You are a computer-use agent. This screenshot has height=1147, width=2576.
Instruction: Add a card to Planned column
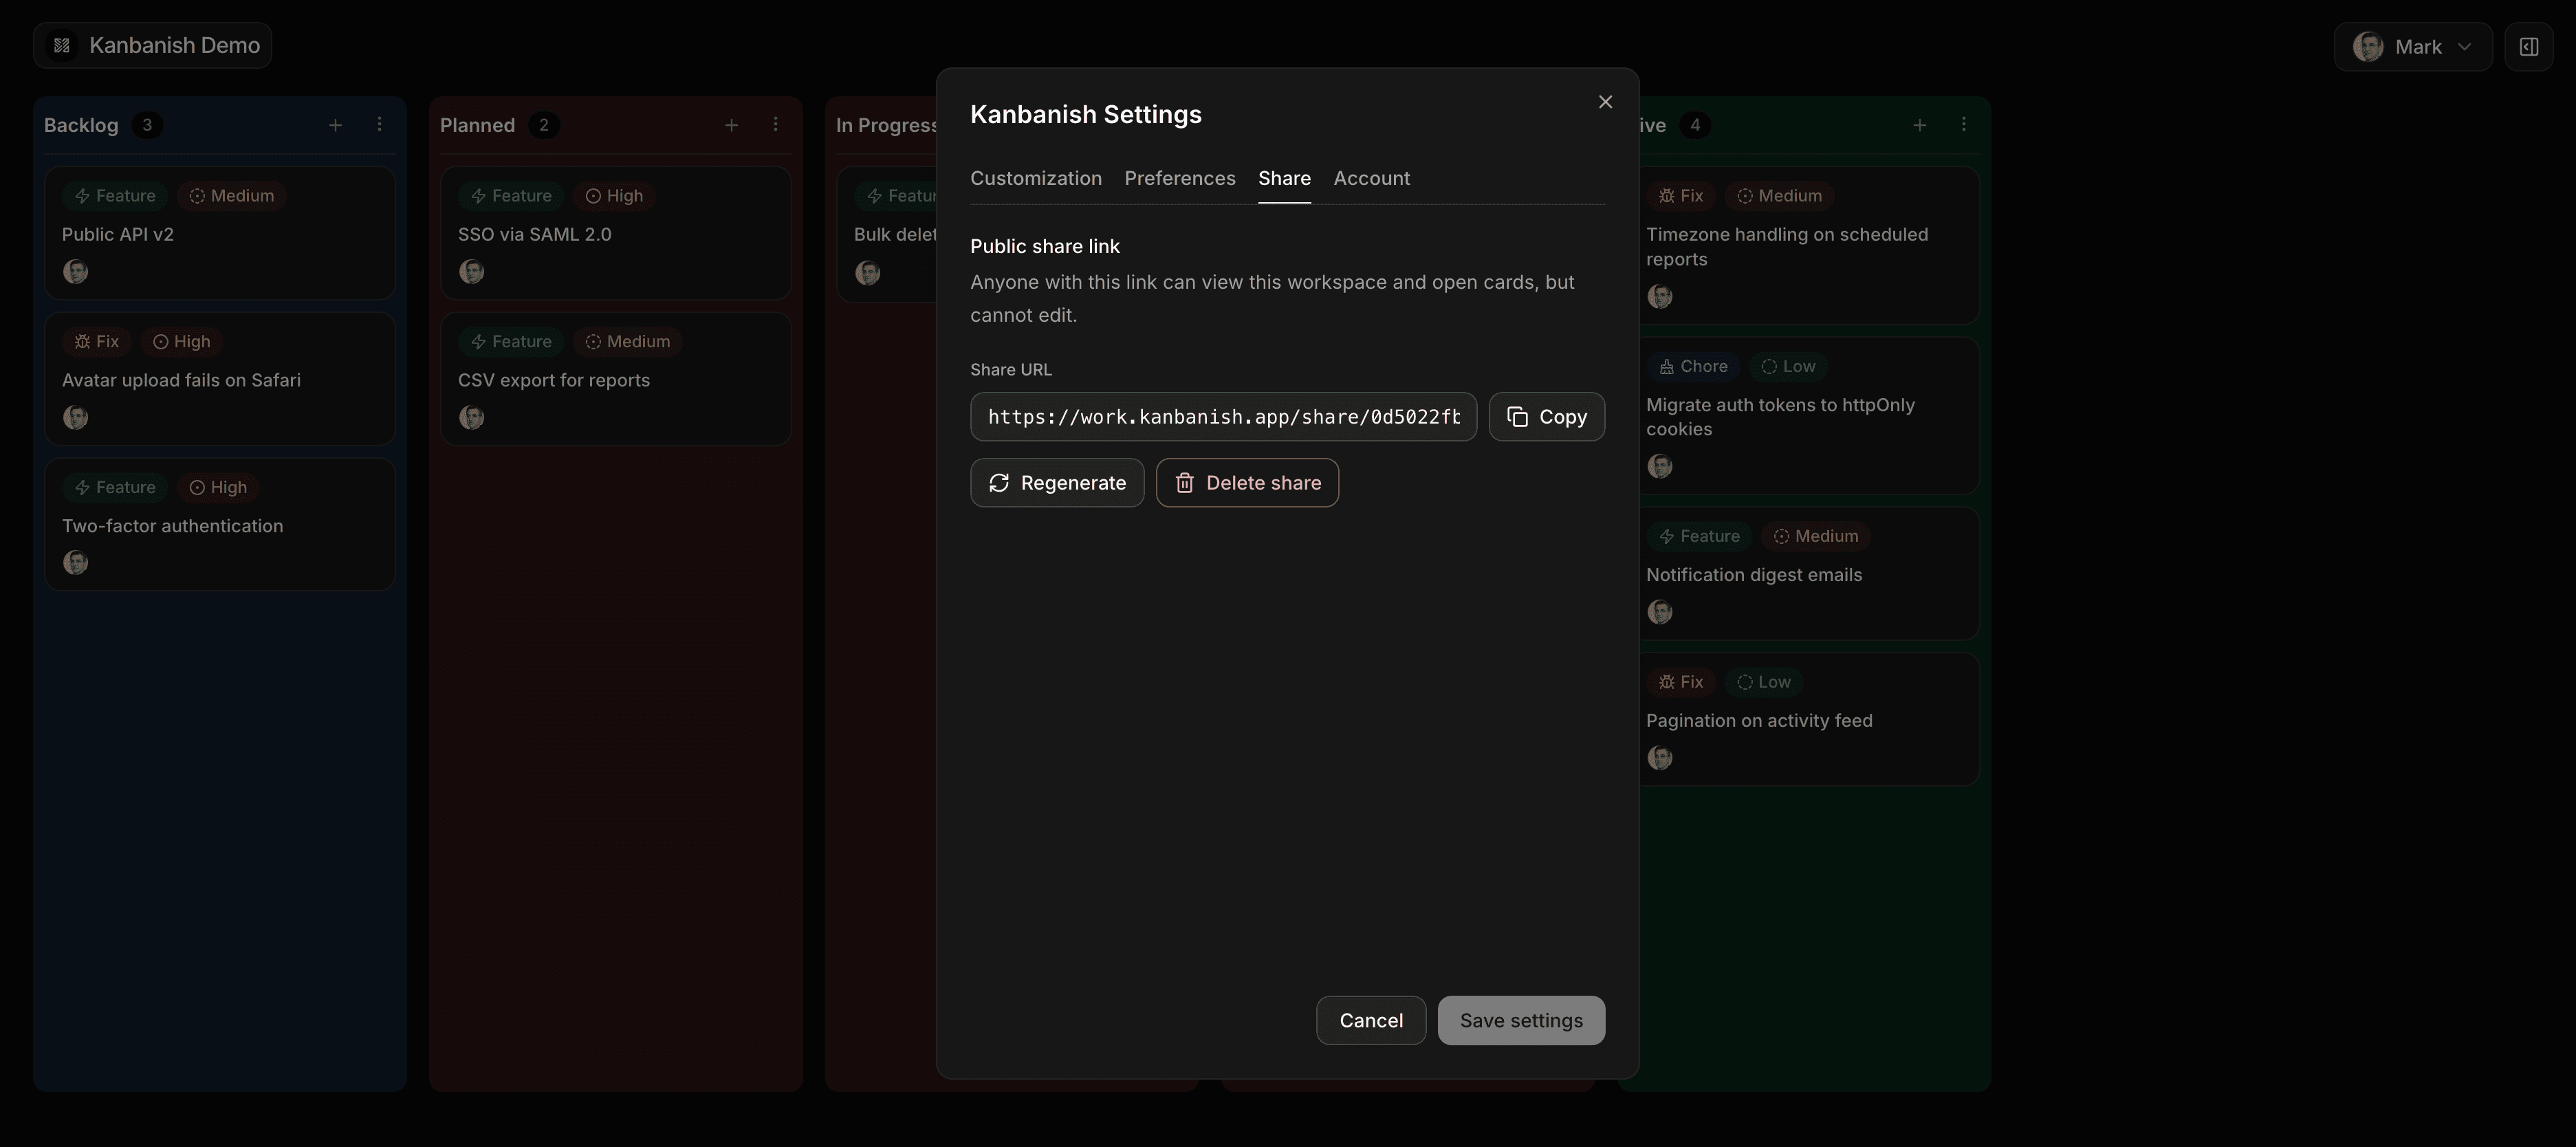731,125
